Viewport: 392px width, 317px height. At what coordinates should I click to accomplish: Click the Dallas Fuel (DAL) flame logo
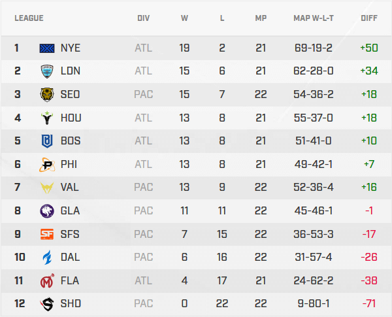pyautogui.click(x=48, y=257)
